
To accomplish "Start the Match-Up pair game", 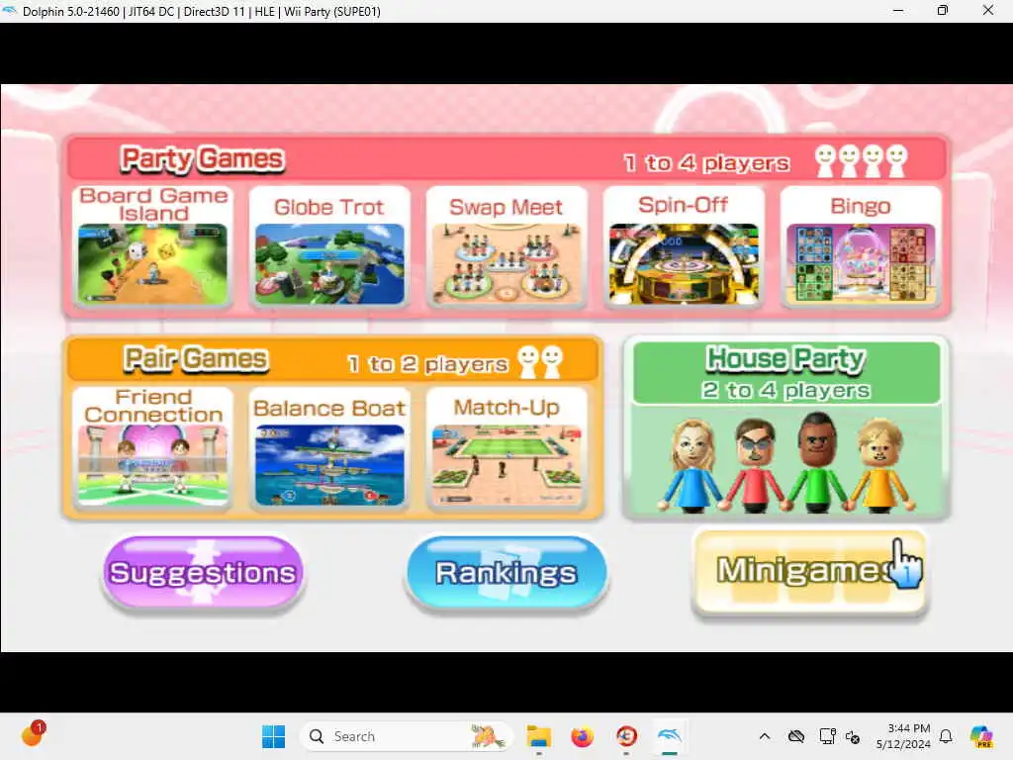I will 506,448.
